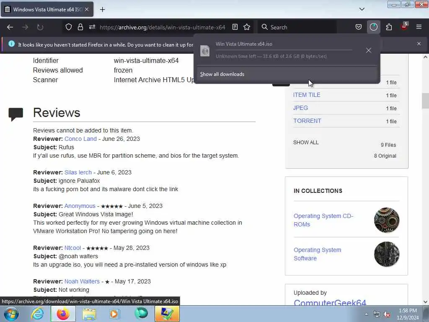429x322 pixels.
Task: Cancel the Win Vista Ultimate x64.iso download
Action: click(x=369, y=50)
